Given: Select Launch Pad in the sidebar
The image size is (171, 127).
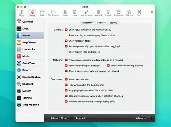Looking at the screenshot, I should (30, 50).
